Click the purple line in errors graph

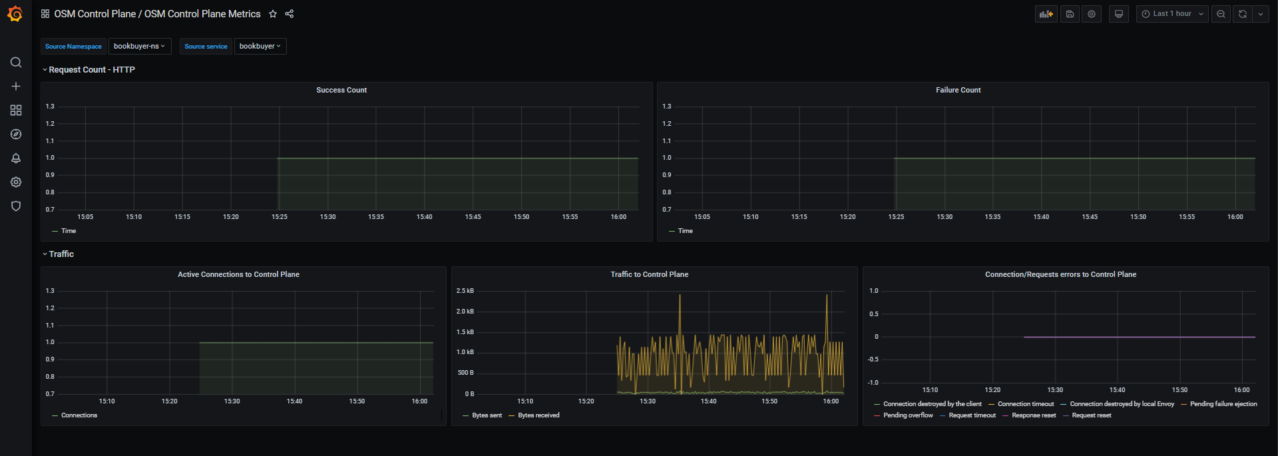[1140, 337]
